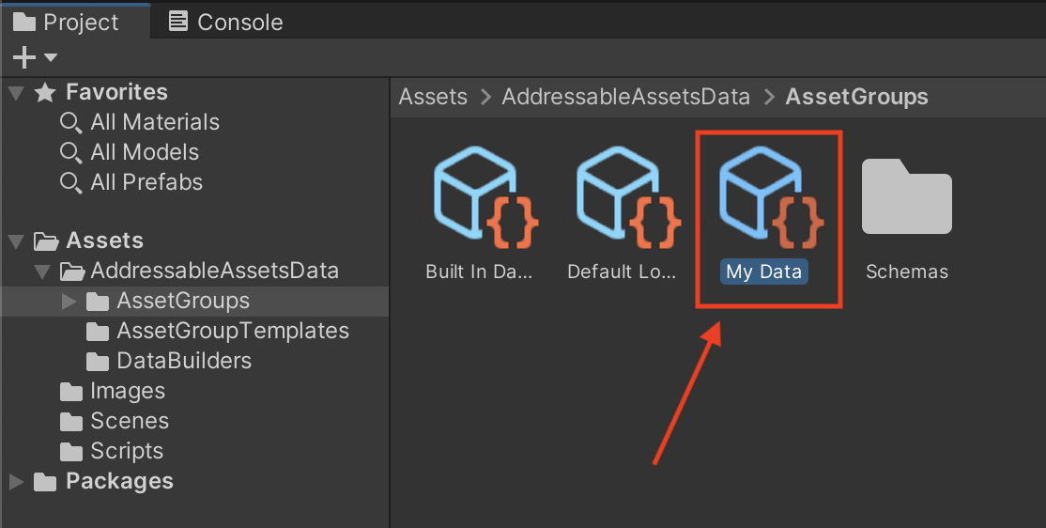Click the Assets open folder icon
Screen dimensions: 1046x528
[x=46, y=241]
